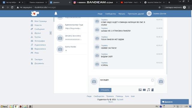This screenshot has height=108, width=192.
Task: Click the Правила footer link
Action: (110, 96)
